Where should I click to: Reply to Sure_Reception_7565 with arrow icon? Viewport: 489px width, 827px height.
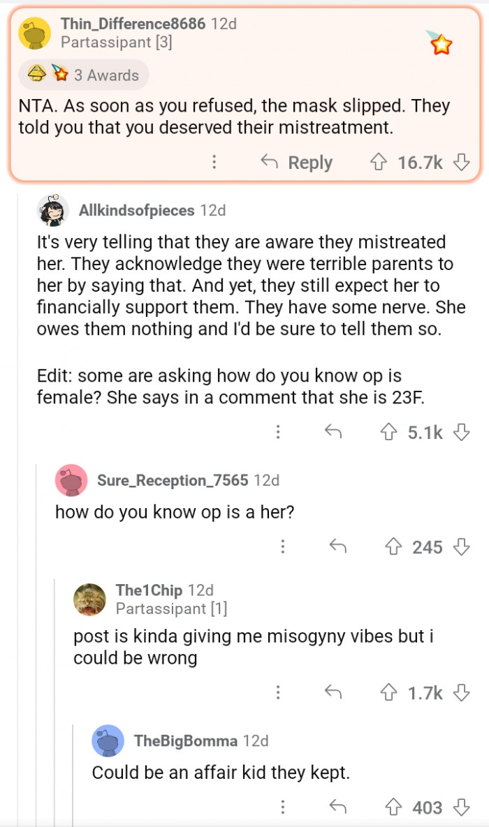338,547
